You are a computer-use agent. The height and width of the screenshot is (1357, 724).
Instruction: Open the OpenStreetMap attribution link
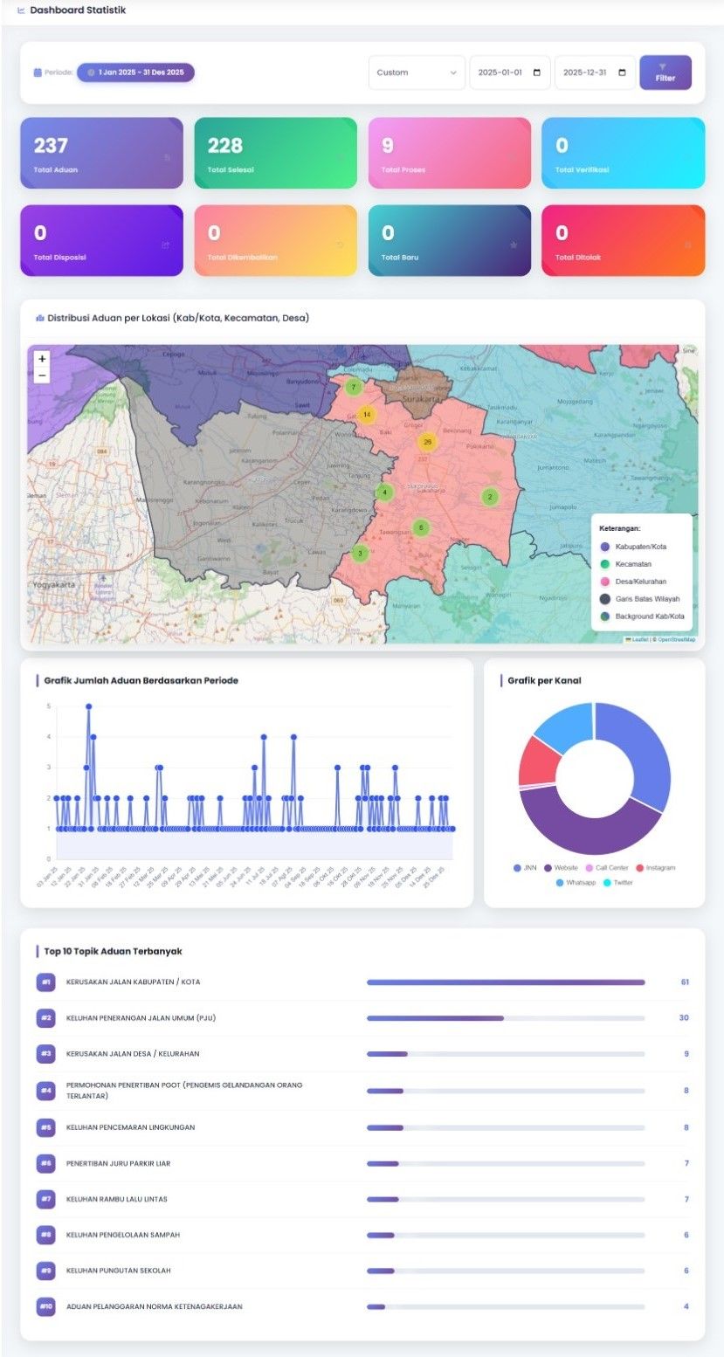coord(676,639)
